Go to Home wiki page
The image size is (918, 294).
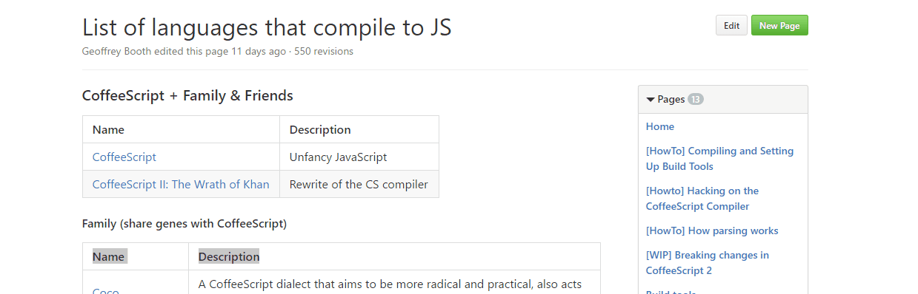point(660,126)
